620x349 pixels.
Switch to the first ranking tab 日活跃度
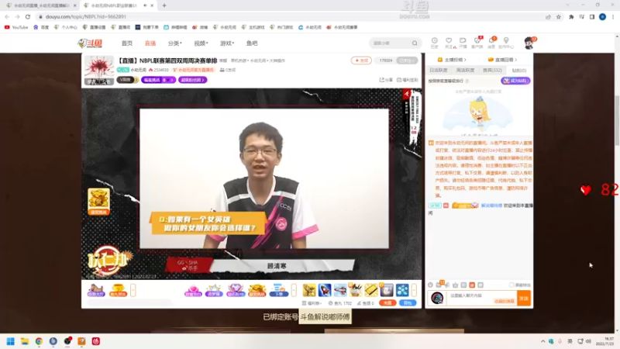click(439, 70)
